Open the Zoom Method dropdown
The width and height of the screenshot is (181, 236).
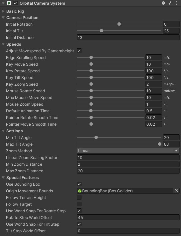coord(128,151)
